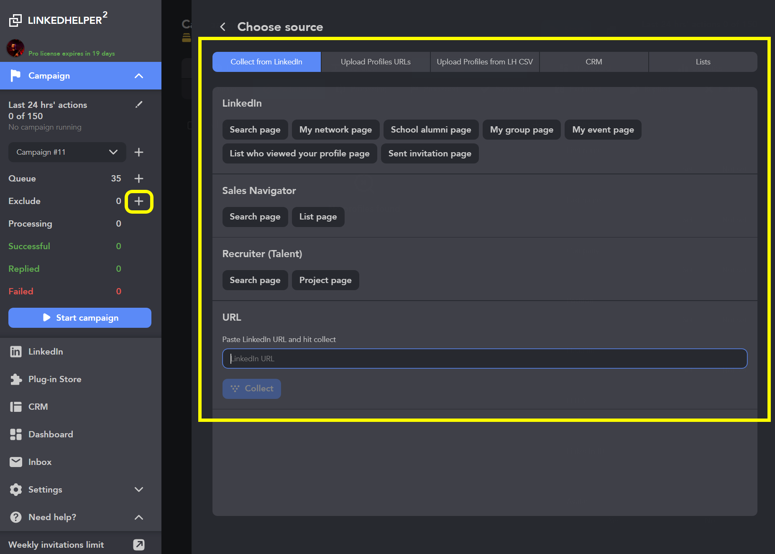Image resolution: width=775 pixels, height=554 pixels.
Task: Open the Inbox from sidebar
Action: pos(40,462)
